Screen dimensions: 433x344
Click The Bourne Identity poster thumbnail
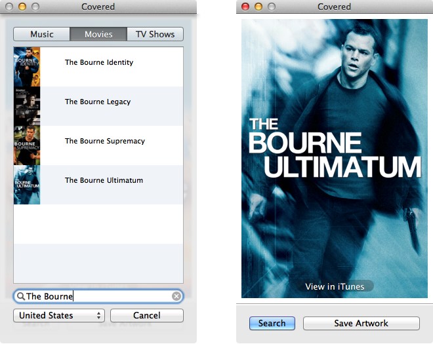tap(27, 67)
